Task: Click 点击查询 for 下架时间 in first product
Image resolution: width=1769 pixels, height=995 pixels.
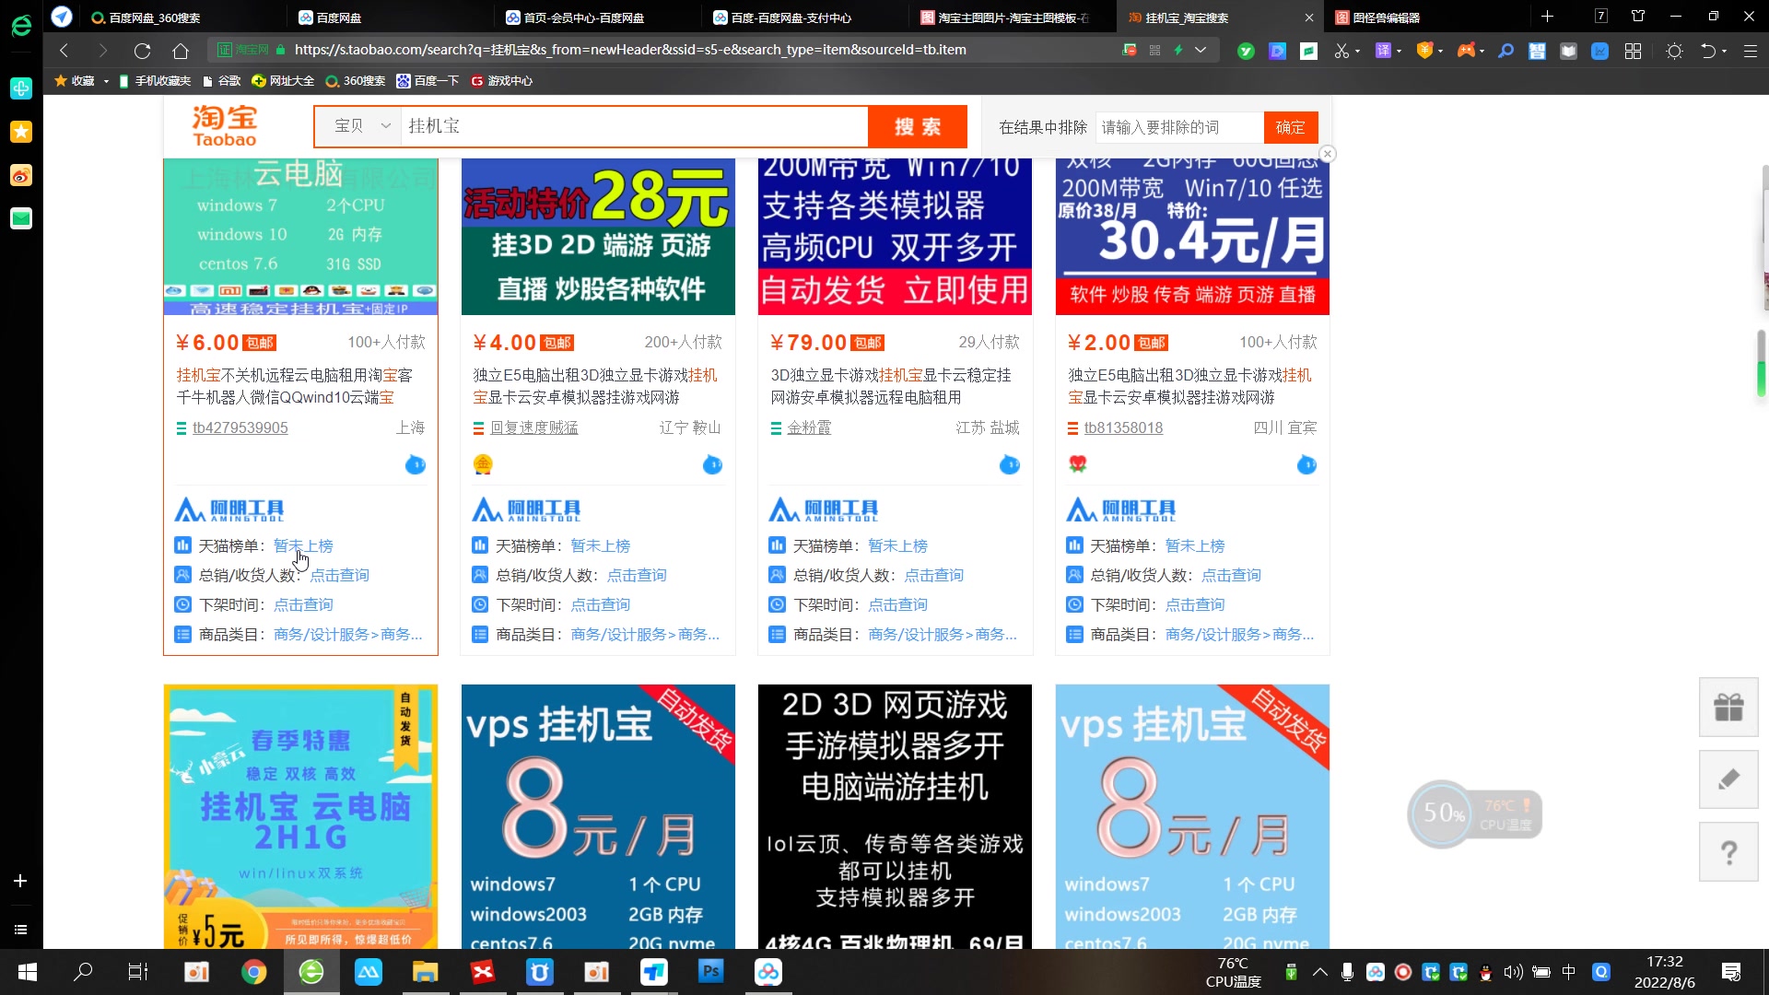Action: pyautogui.click(x=303, y=605)
